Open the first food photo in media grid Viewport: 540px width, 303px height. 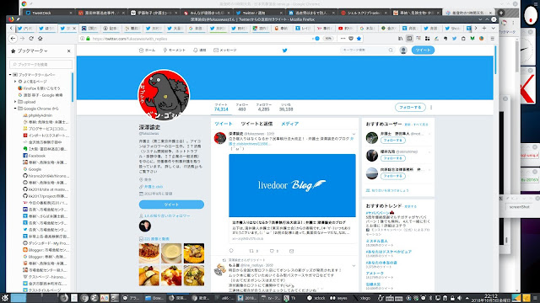point(148,253)
